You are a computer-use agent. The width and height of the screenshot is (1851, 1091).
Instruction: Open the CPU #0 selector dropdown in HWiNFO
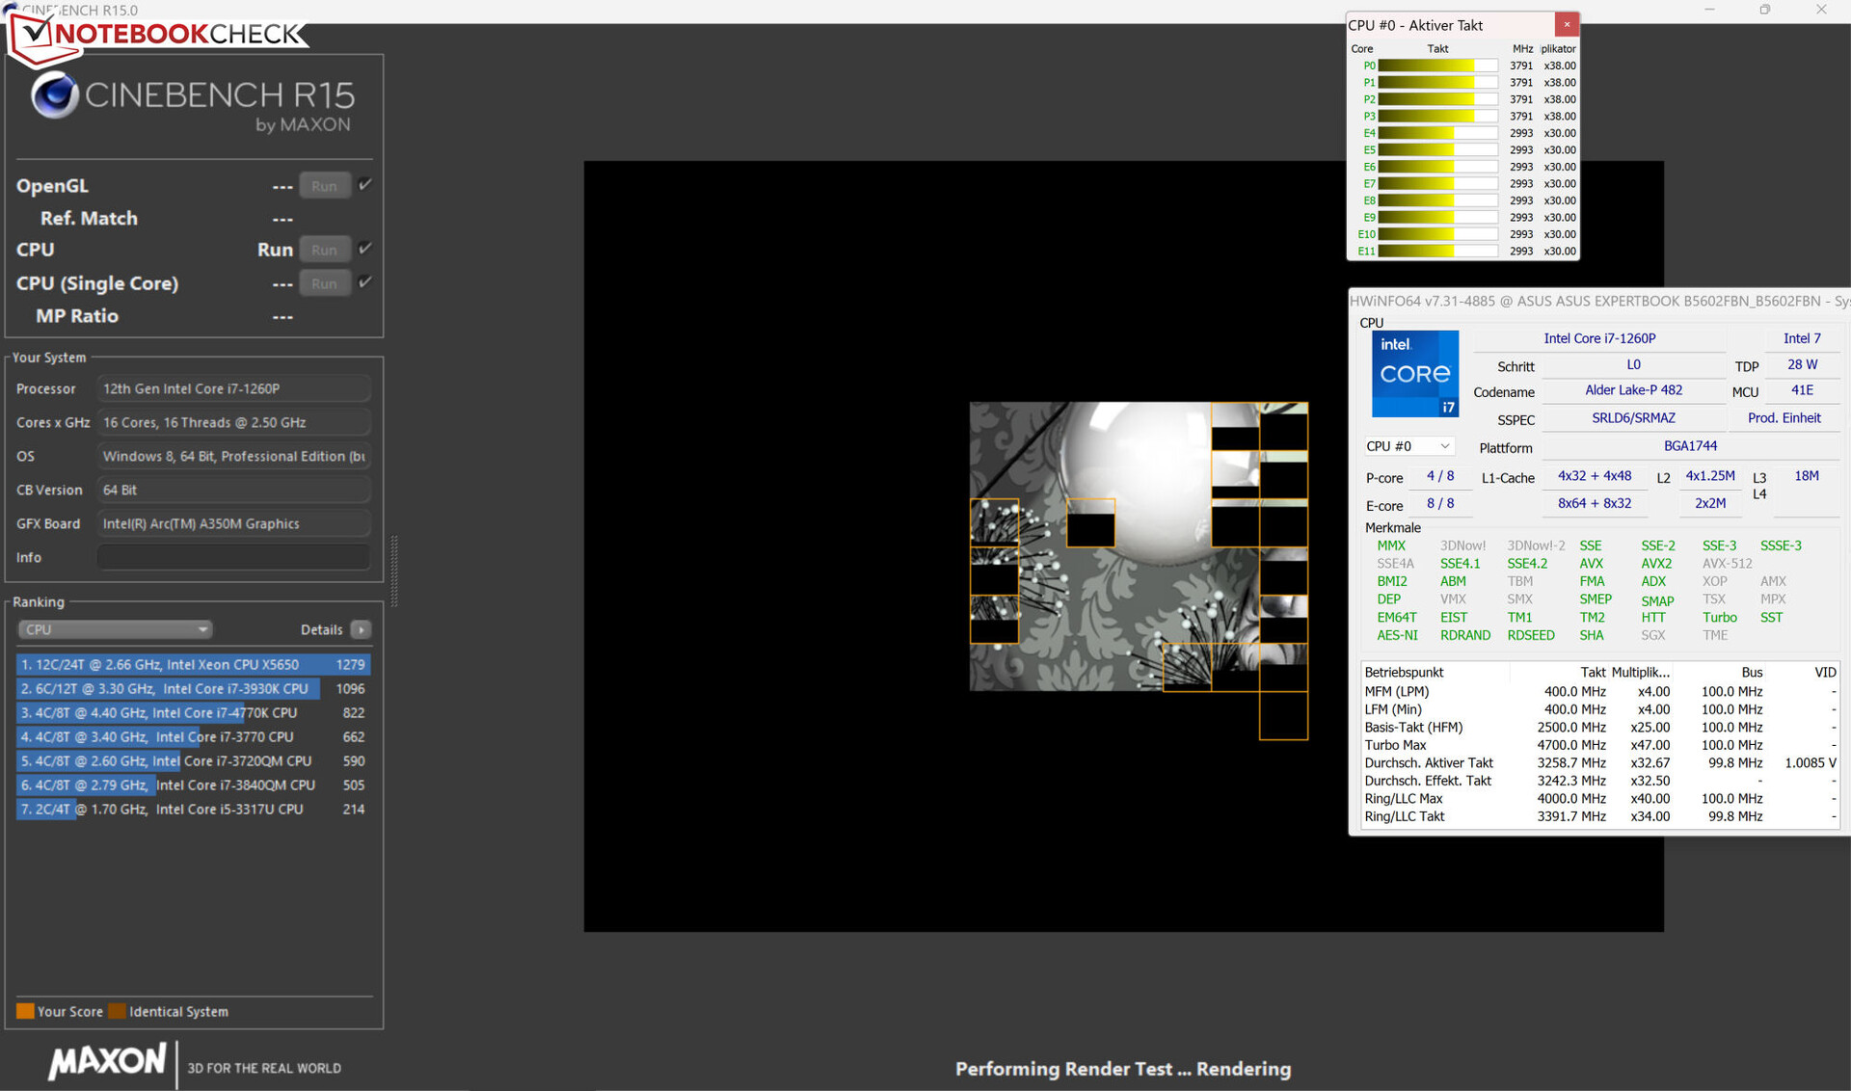coord(1408,446)
